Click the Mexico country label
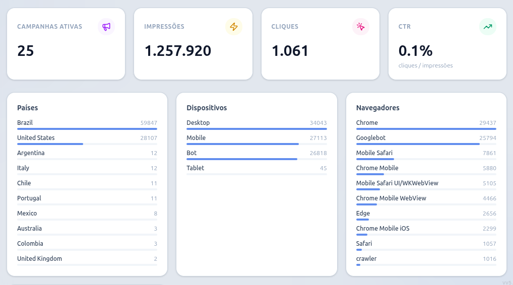 pos(27,213)
